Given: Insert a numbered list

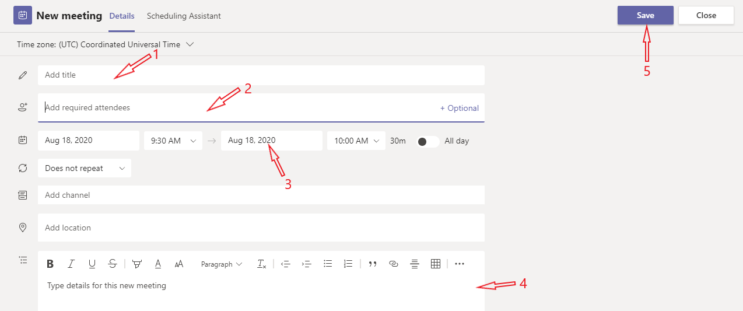Looking at the screenshot, I should (349, 264).
